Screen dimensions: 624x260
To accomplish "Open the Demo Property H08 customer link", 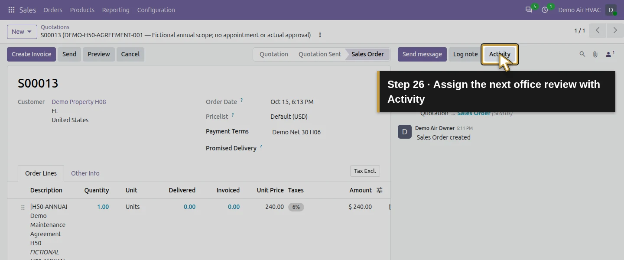I will [79, 102].
